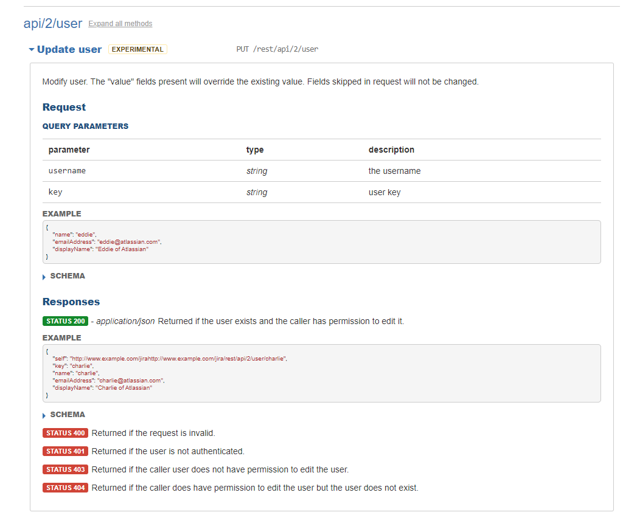Click the green STATUS 200 badge
This screenshot has height=515, width=623.
(x=66, y=321)
